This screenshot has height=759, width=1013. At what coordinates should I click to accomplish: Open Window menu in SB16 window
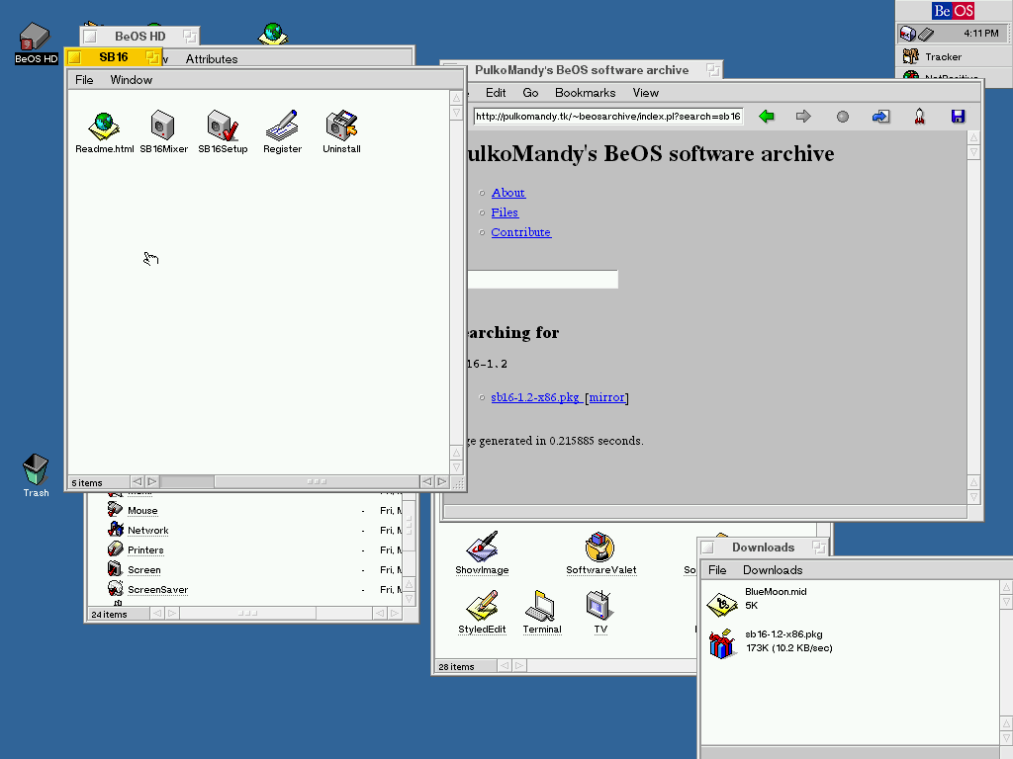(132, 80)
